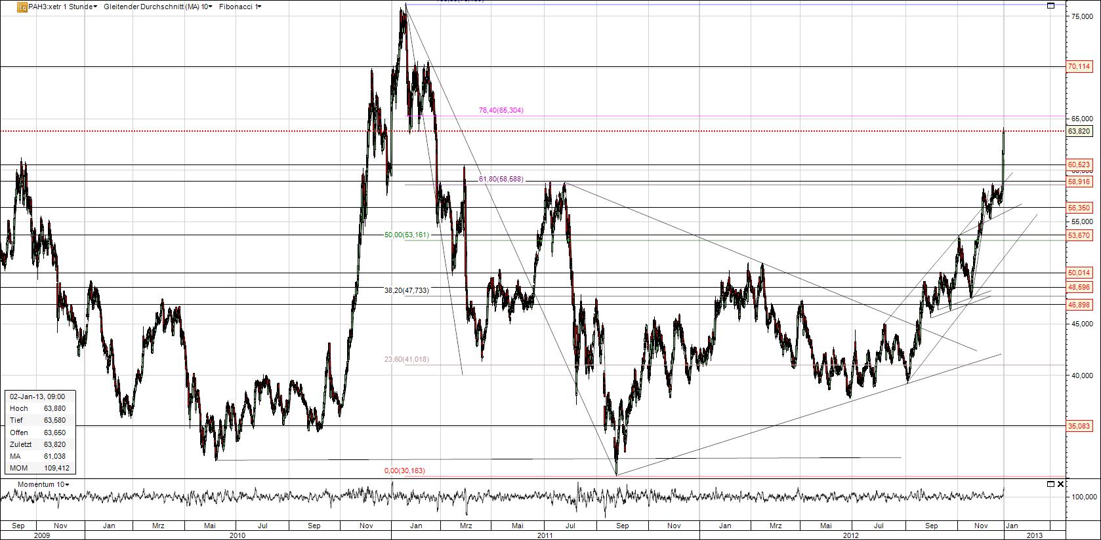The height and width of the screenshot is (540, 1101).
Task: Maximize the main price chart pane
Action: tap(1051, 6)
